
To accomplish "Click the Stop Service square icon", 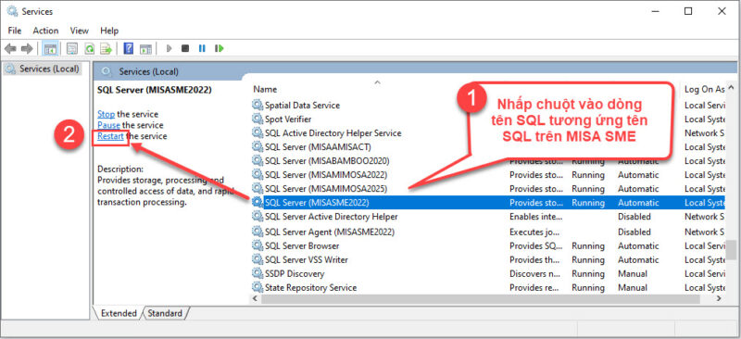I will click(185, 48).
